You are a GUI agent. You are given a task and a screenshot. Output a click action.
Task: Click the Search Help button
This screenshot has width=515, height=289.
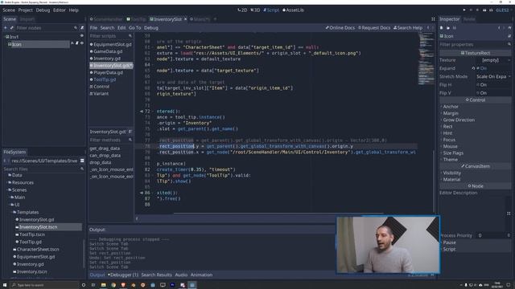(408, 28)
